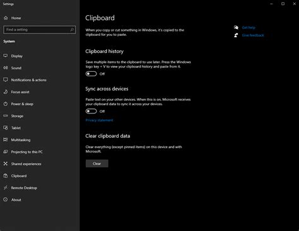Click the System section label
Viewport: 299px width, 231px height.
click(9, 42)
